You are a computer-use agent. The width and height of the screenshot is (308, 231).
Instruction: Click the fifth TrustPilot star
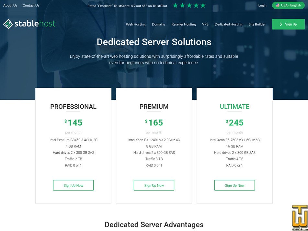(x=203, y=6)
